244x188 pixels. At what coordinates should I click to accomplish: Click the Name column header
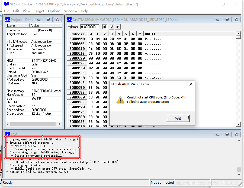tap(17, 26)
